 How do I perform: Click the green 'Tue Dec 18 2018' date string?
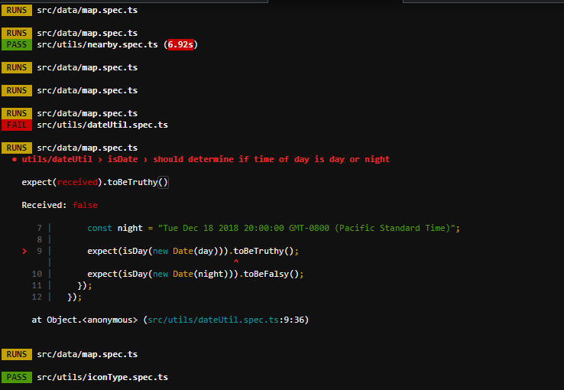tap(305, 228)
